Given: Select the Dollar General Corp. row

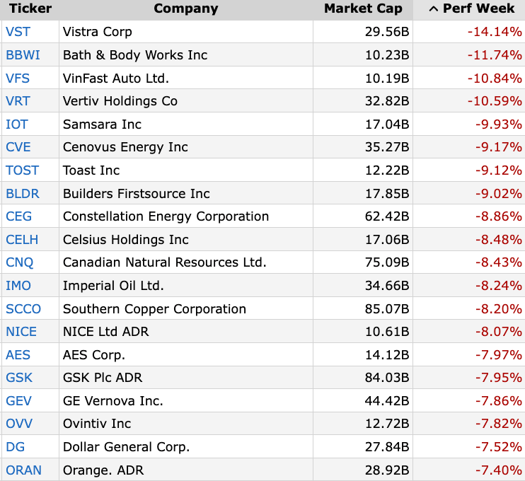Looking at the screenshot, I should pos(126,447).
